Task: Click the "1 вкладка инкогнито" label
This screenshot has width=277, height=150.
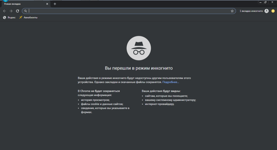Action: [251, 11]
